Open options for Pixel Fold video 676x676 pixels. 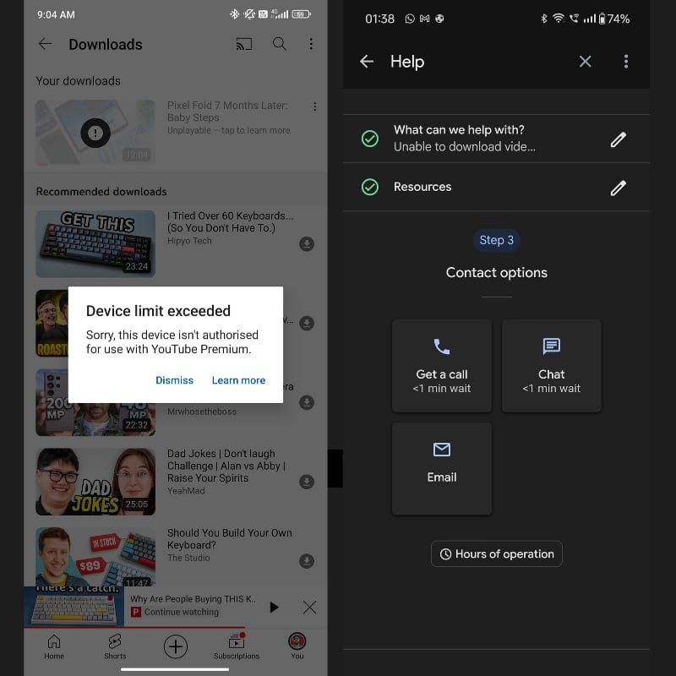point(314,106)
